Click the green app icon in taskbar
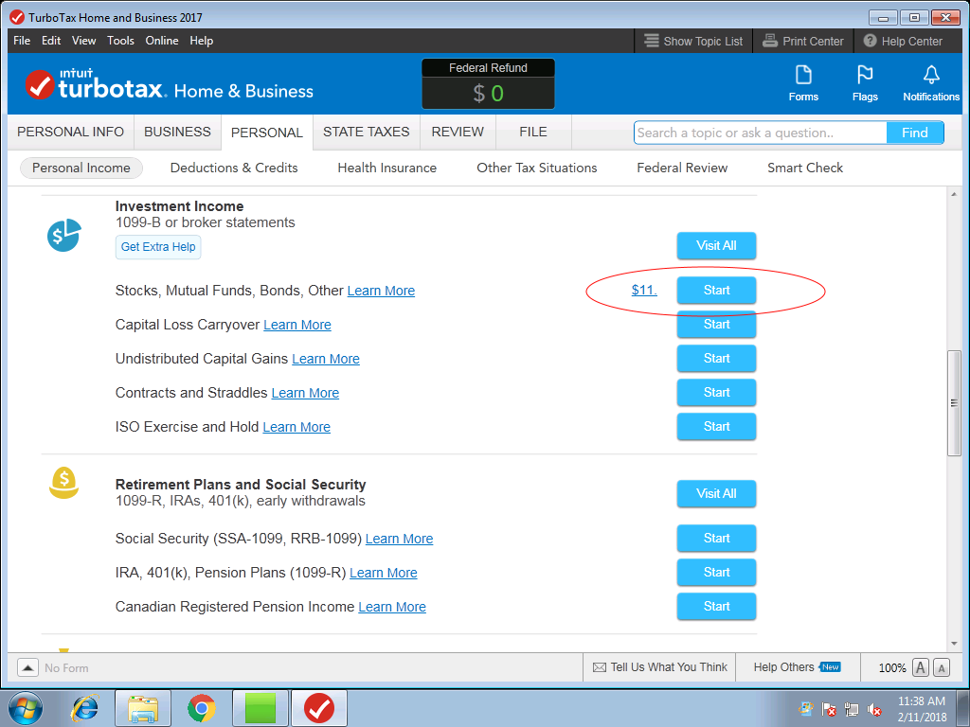This screenshot has width=970, height=727. point(260,708)
